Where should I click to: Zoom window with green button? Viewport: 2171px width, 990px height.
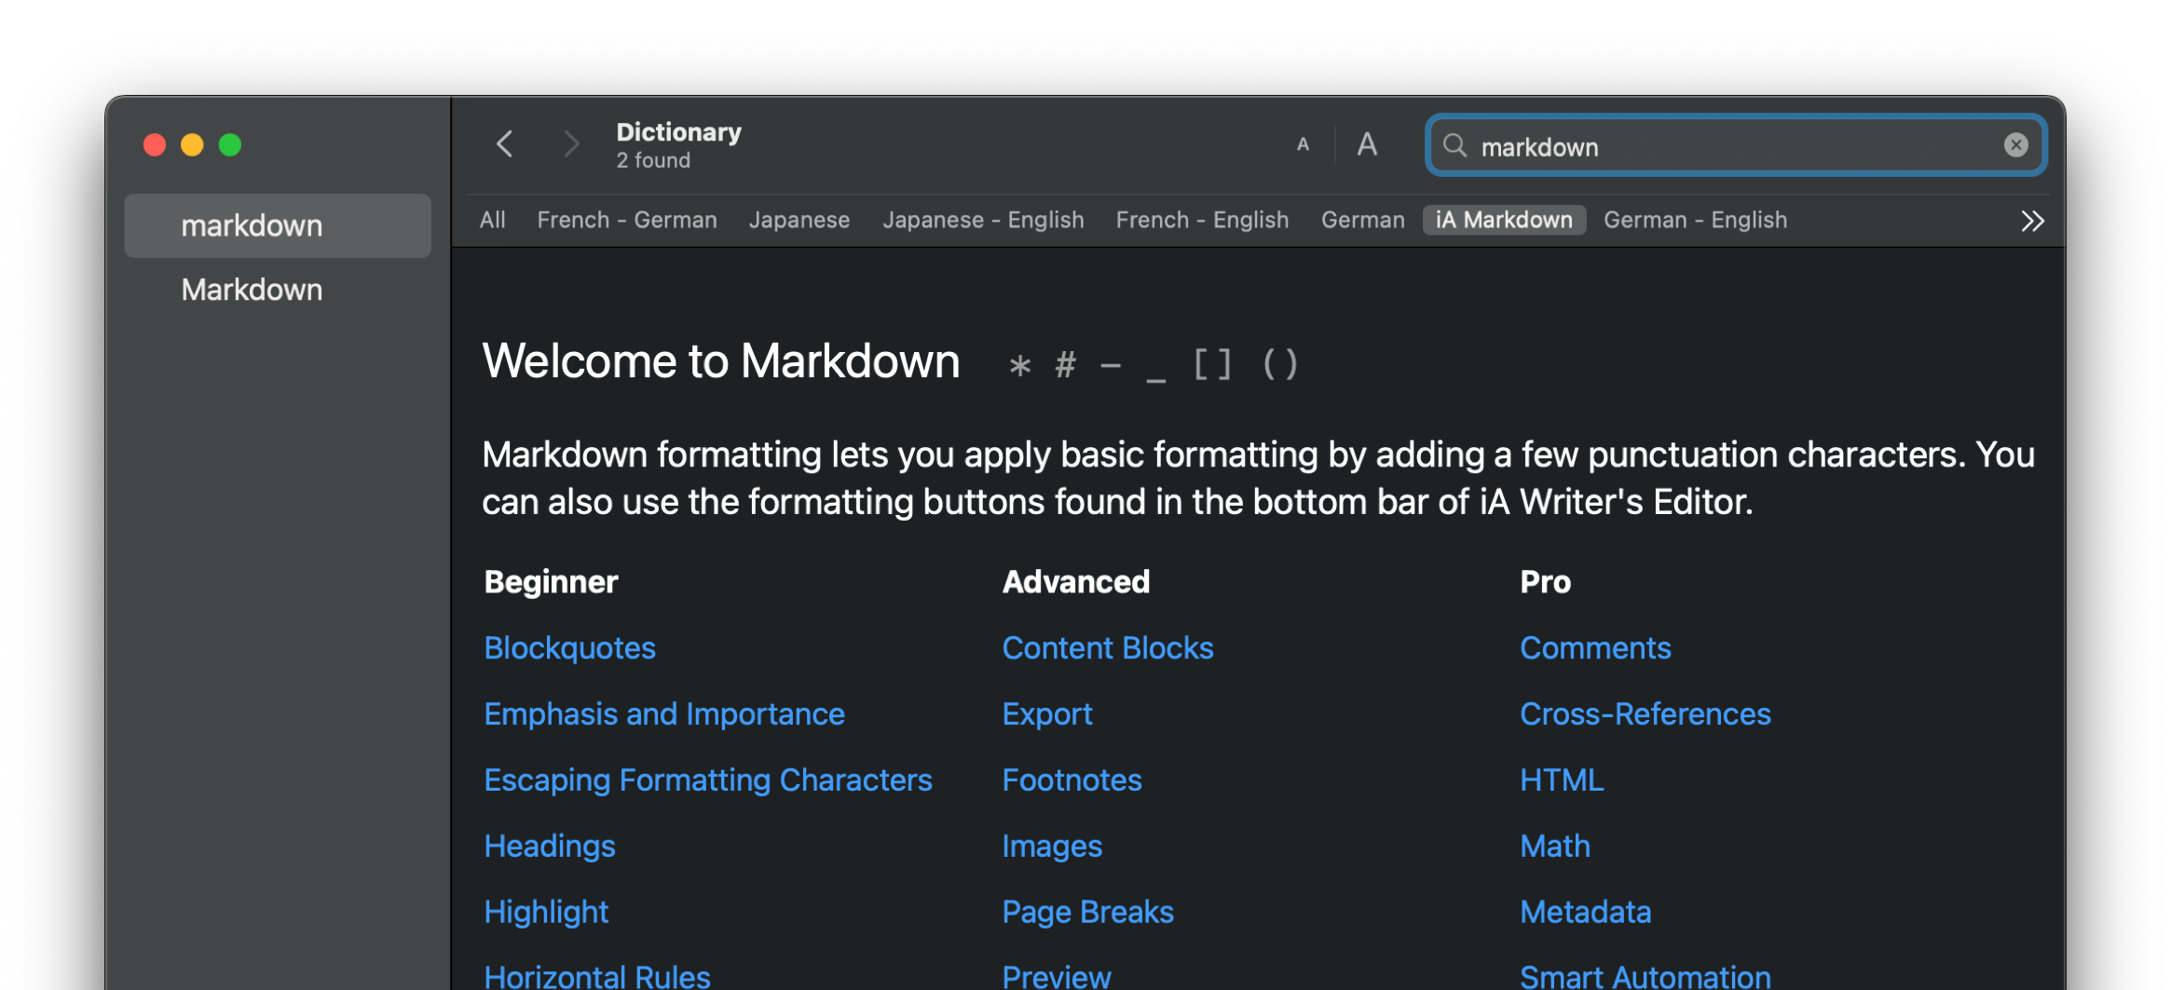(x=229, y=144)
